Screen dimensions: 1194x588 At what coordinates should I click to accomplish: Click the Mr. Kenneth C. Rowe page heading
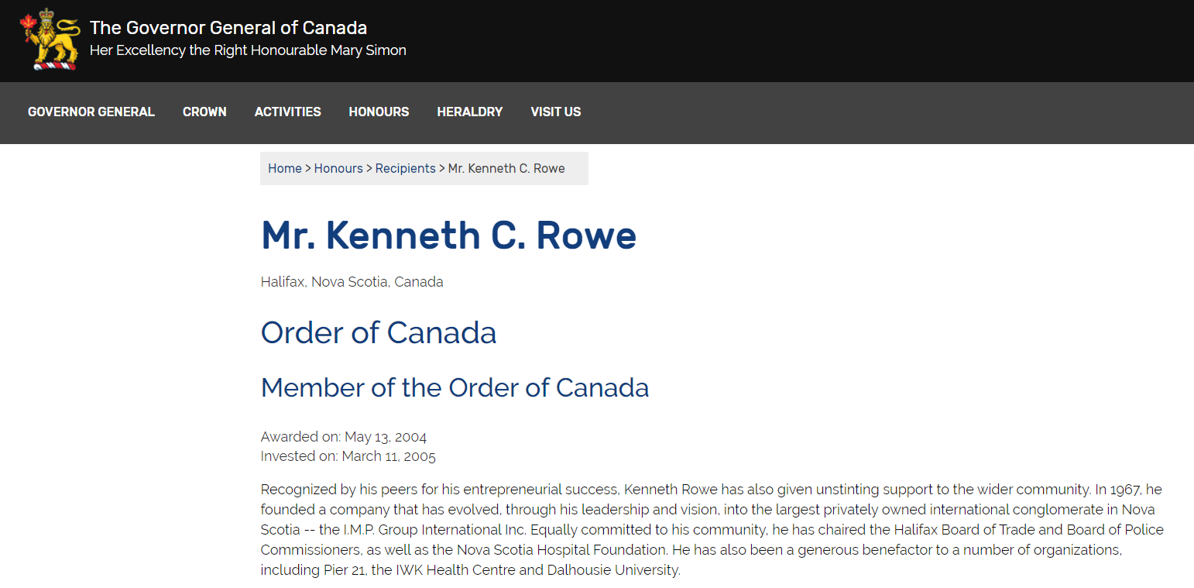[449, 235]
